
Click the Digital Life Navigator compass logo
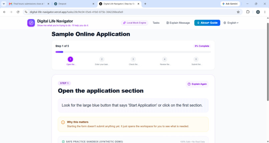pos(31,23)
